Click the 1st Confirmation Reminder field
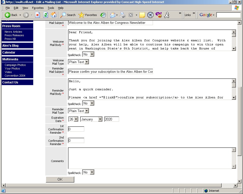The width and height of the screenshot is (243, 194). (x=76, y=129)
